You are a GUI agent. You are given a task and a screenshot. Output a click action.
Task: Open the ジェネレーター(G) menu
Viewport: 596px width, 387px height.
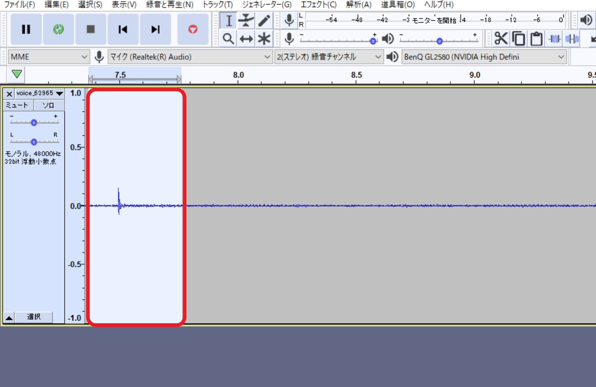pyautogui.click(x=267, y=4)
